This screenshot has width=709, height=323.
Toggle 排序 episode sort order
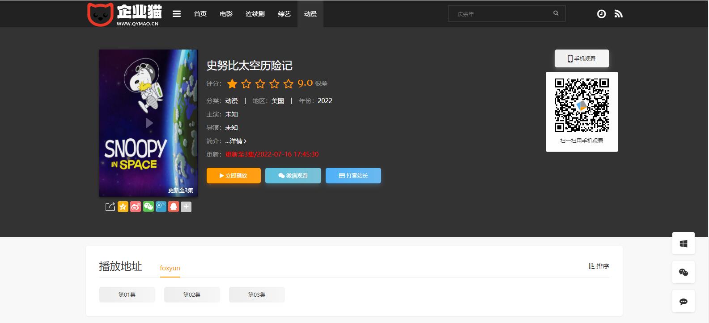click(599, 266)
